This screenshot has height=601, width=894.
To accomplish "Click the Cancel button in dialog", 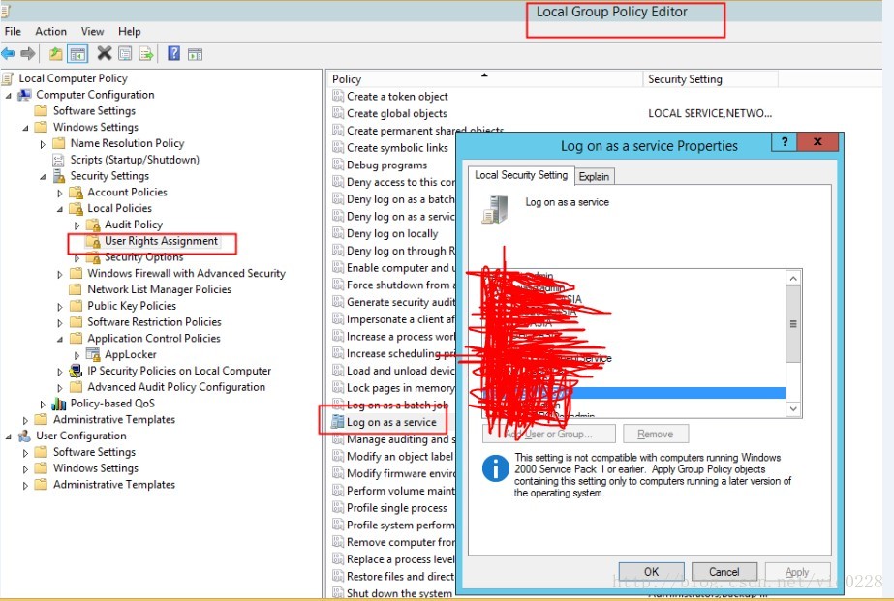I will pyautogui.click(x=724, y=571).
